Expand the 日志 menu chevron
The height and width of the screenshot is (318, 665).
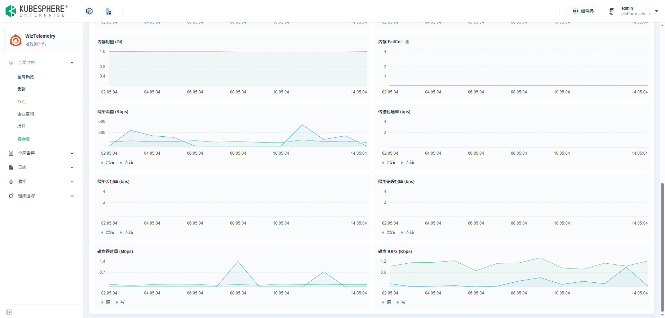coord(72,167)
